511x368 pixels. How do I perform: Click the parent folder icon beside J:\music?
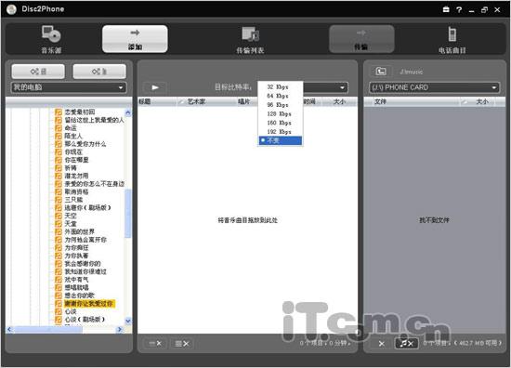pyautogui.click(x=381, y=71)
